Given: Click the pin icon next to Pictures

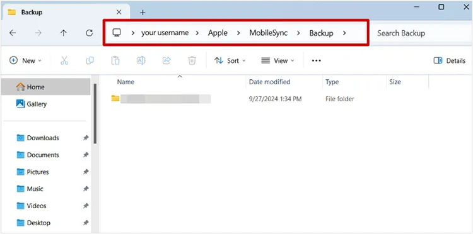Looking at the screenshot, I should coord(86,172).
